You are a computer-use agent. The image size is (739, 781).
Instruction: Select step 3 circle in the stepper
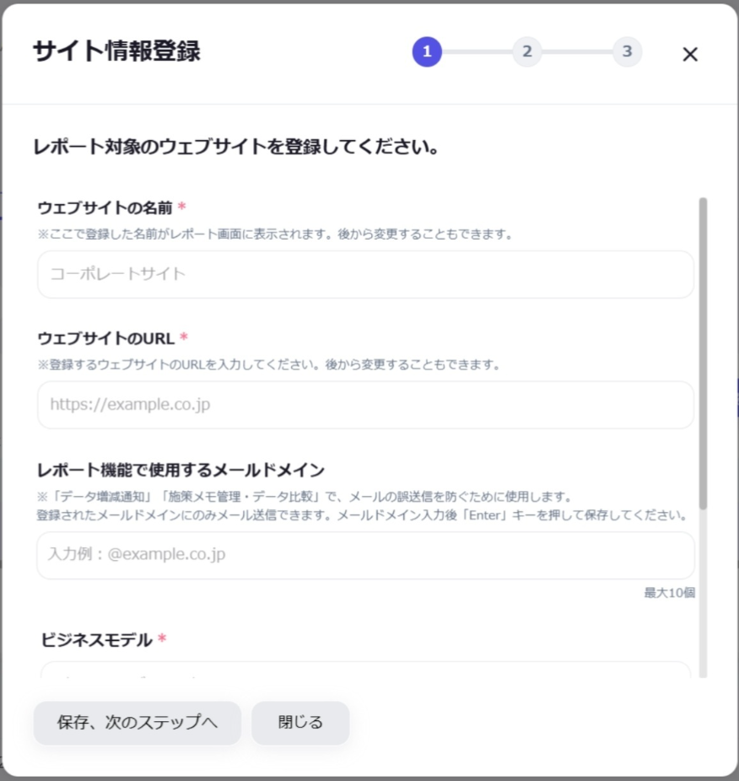pyautogui.click(x=627, y=51)
